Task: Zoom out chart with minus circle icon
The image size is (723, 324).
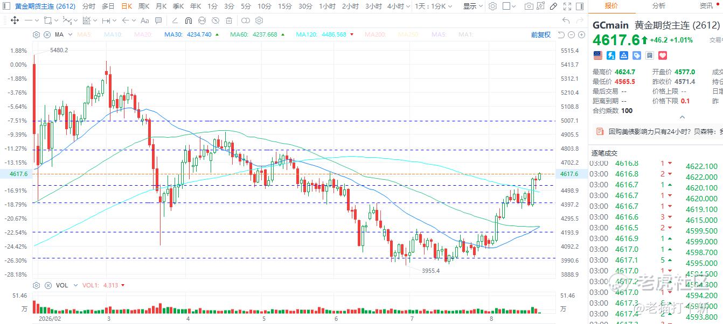Action: coord(571,34)
